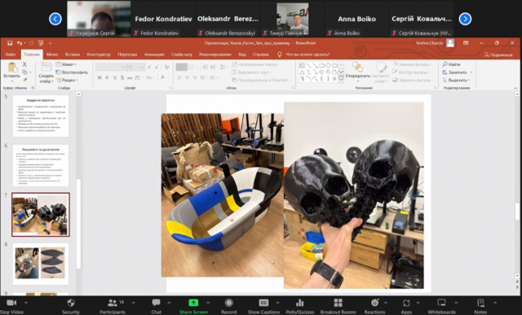Image resolution: width=522 pixels, height=315 pixels.
Task: Open the font size dropdown
Action: pyautogui.click(x=142, y=67)
